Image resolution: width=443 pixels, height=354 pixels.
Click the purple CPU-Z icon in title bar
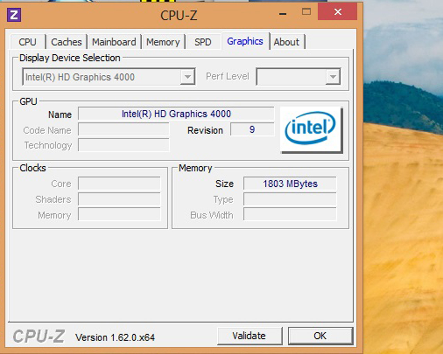[14, 15]
